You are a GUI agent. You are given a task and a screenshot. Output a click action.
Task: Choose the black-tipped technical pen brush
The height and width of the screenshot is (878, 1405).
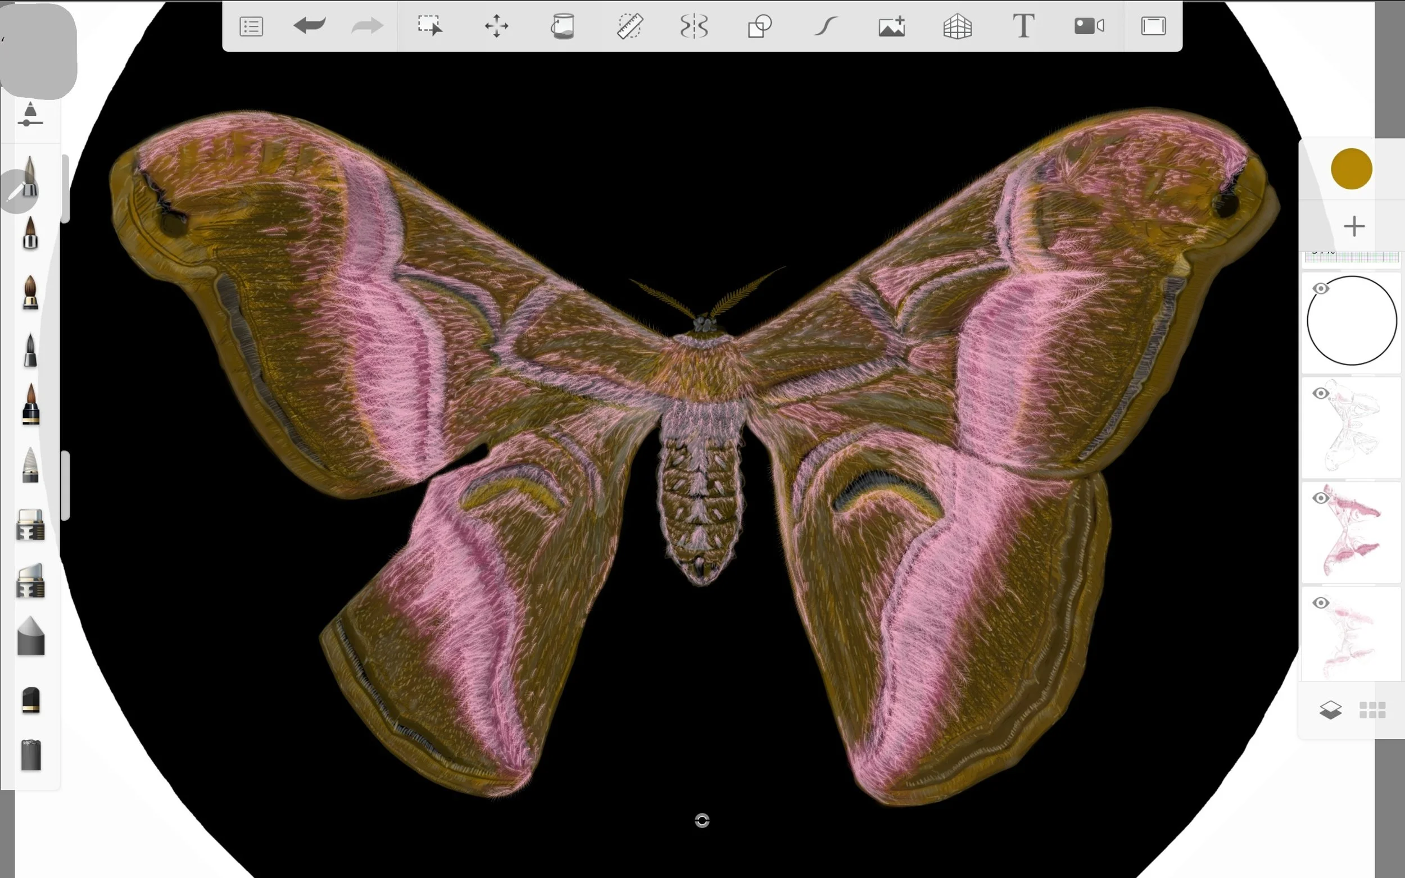(30, 350)
